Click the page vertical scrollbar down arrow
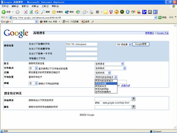The height and width of the screenshot is (133, 177). (x=175, y=128)
